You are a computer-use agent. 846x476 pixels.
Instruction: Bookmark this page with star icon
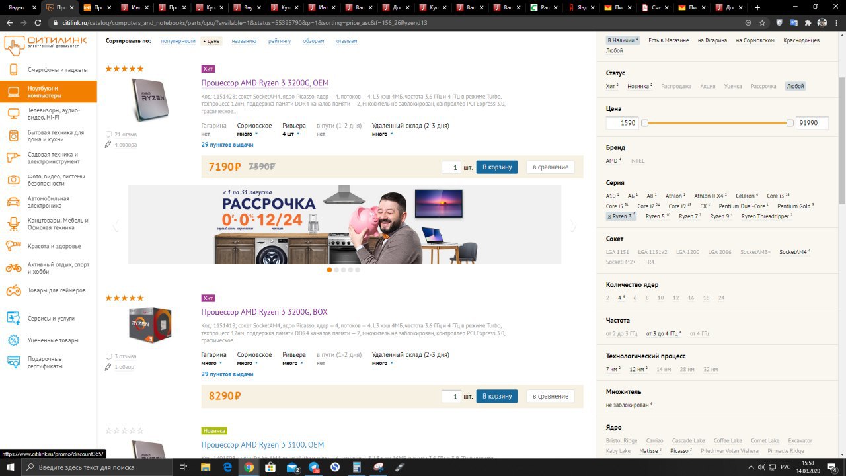coord(762,22)
